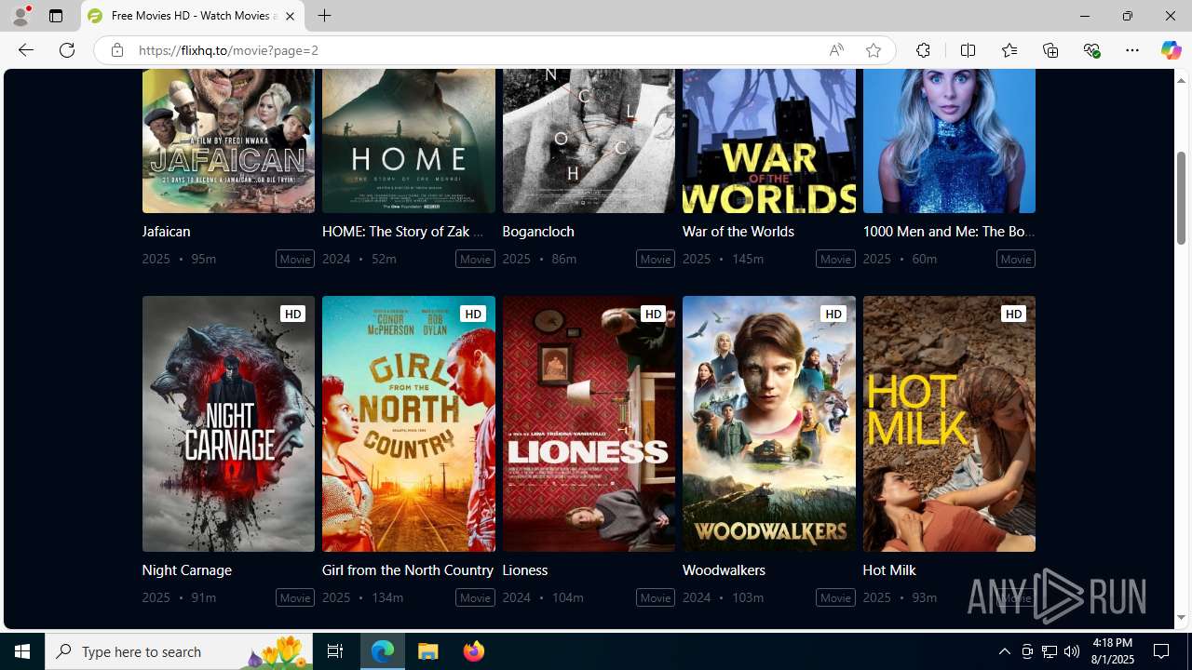Refresh the flixhq page
Screen dimensions: 1192x670
coord(67,50)
